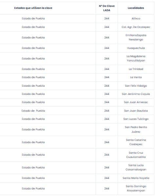
Task: Select the La Venta cell
Action: pos(136,77)
